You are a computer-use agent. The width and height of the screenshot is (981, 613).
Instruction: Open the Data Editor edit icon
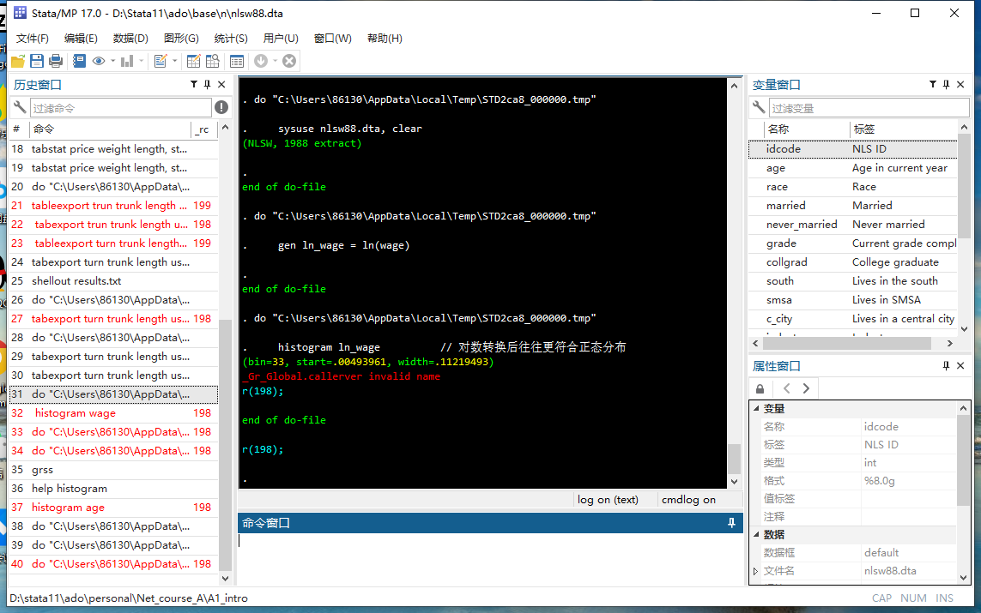pos(193,61)
